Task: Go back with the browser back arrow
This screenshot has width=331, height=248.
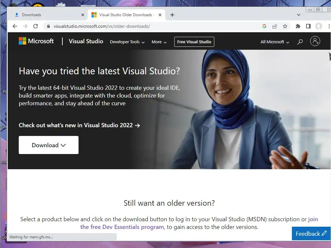Action: click(15, 26)
